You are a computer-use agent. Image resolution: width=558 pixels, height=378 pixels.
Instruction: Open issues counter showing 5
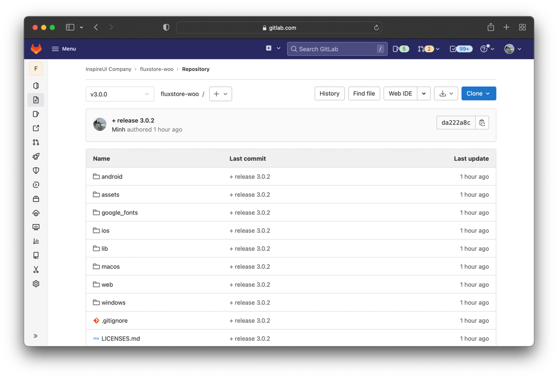(401, 49)
